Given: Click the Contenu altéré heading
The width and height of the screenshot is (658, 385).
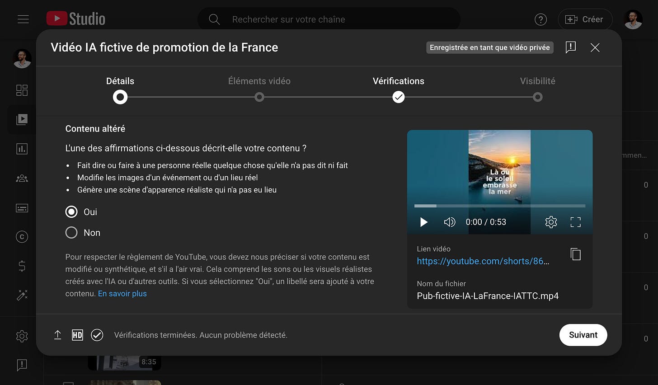Looking at the screenshot, I should (95, 129).
